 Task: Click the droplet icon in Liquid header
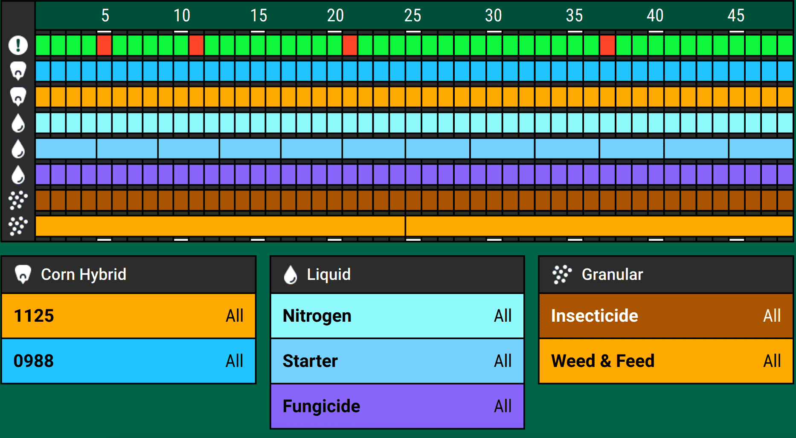tap(291, 274)
